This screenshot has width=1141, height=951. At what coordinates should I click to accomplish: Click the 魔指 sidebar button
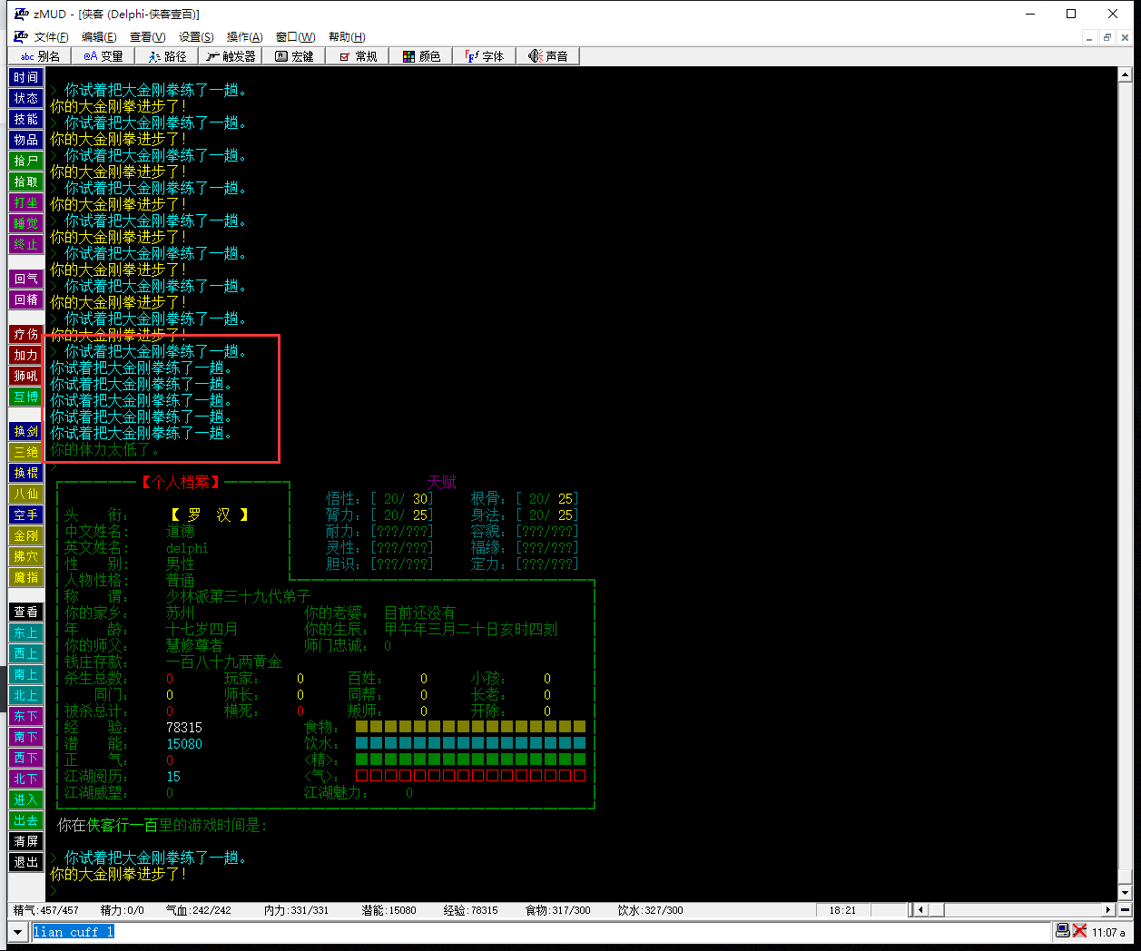[26, 577]
